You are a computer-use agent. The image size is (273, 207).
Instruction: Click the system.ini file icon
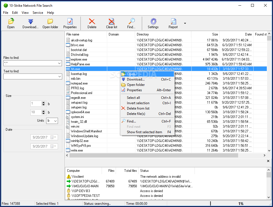point(68,117)
